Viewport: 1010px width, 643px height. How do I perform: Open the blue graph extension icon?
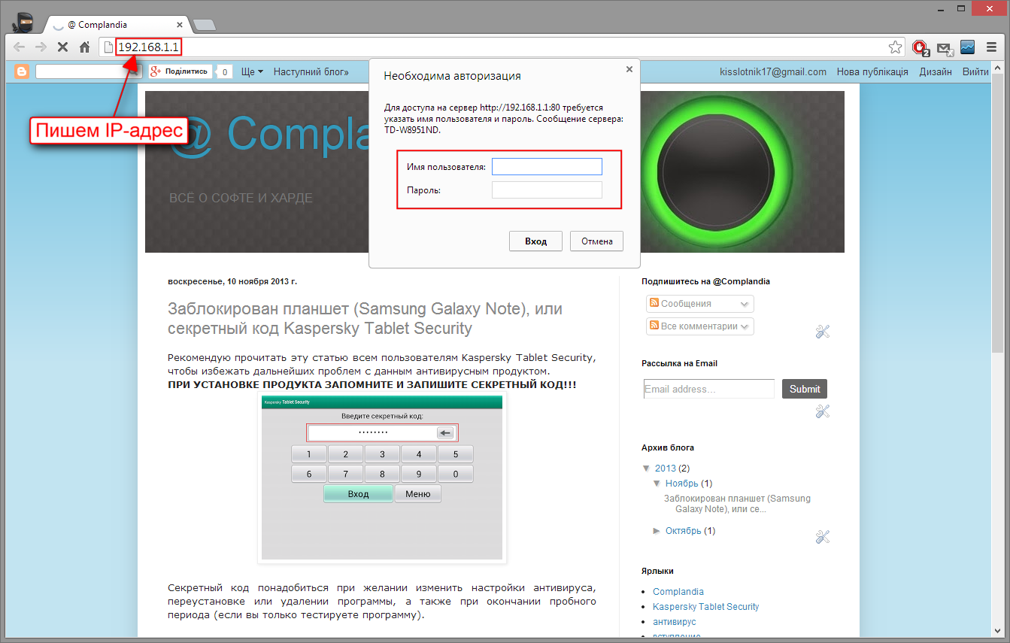[x=967, y=47]
